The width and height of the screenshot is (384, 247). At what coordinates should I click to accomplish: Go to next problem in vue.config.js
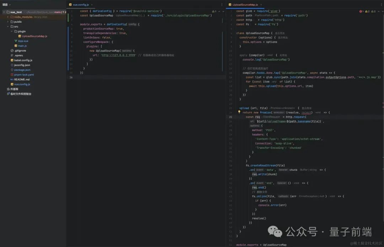click(223, 11)
